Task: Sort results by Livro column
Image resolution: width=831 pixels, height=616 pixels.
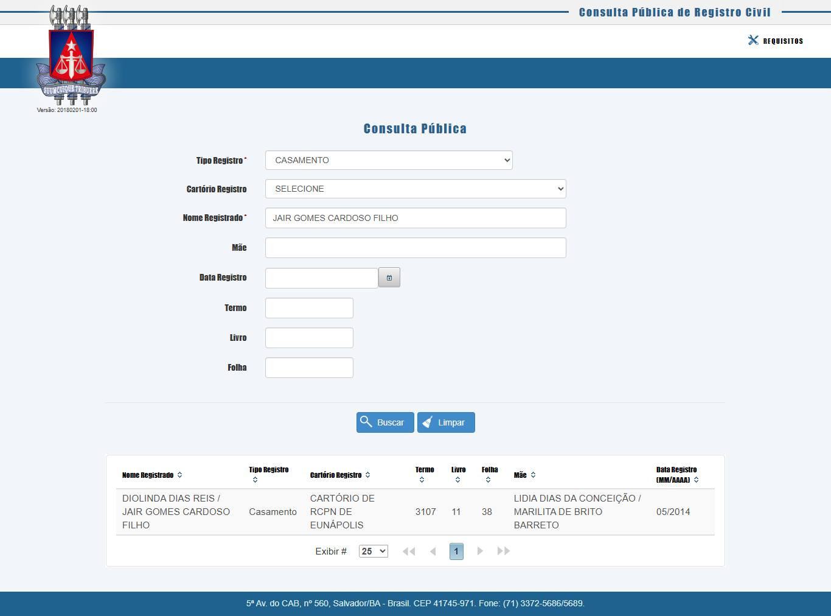Action: pos(457,480)
